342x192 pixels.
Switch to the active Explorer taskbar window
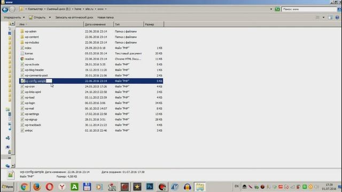pos(200,187)
